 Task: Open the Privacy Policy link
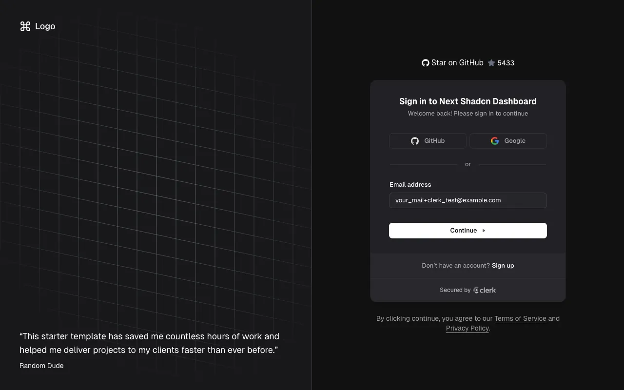(x=468, y=328)
